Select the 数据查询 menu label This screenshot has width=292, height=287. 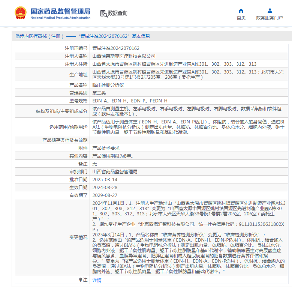[x=117, y=13]
